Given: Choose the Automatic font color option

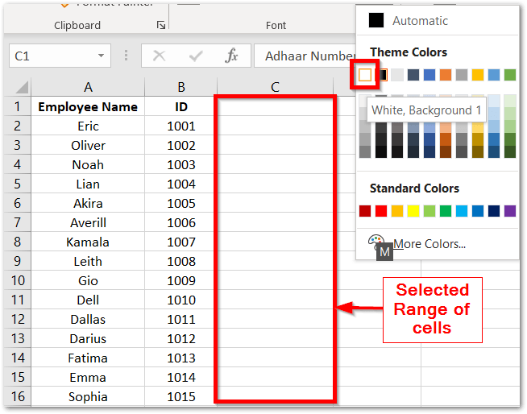Looking at the screenshot, I should [438, 20].
